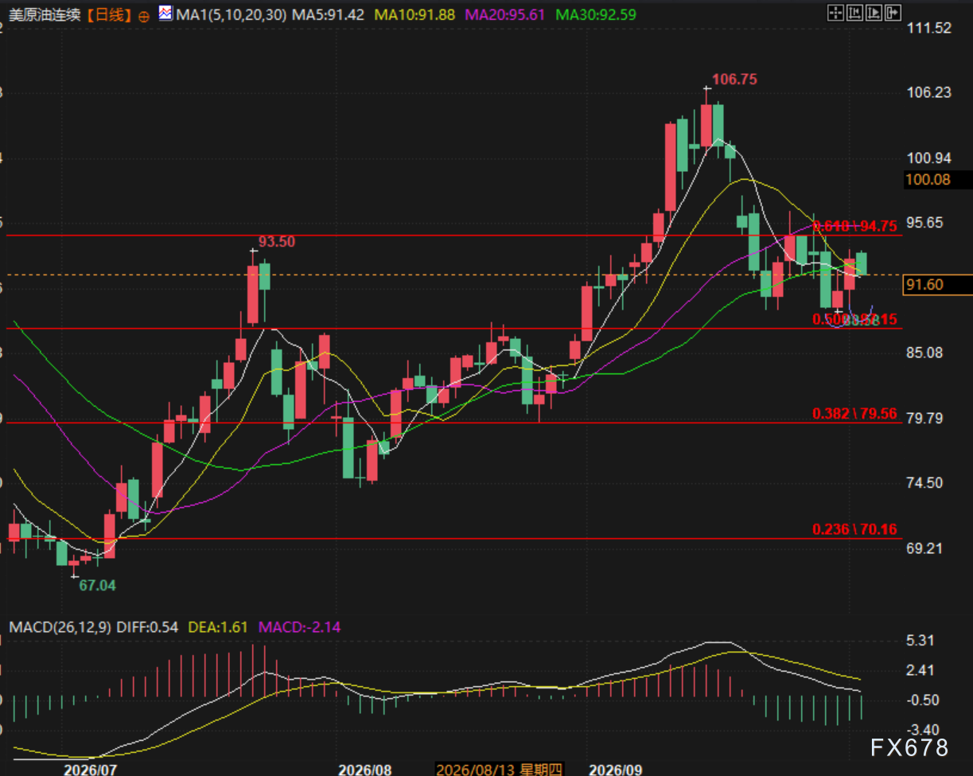The height and width of the screenshot is (776, 973).
Task: Click the 5.31 MACD axis label
Action: 921,641
